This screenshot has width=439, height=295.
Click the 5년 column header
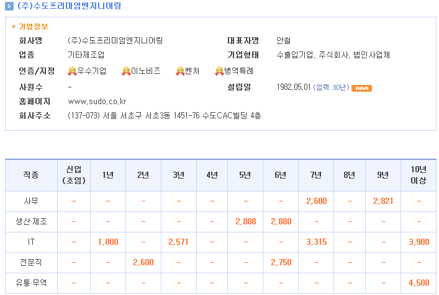coord(245,175)
